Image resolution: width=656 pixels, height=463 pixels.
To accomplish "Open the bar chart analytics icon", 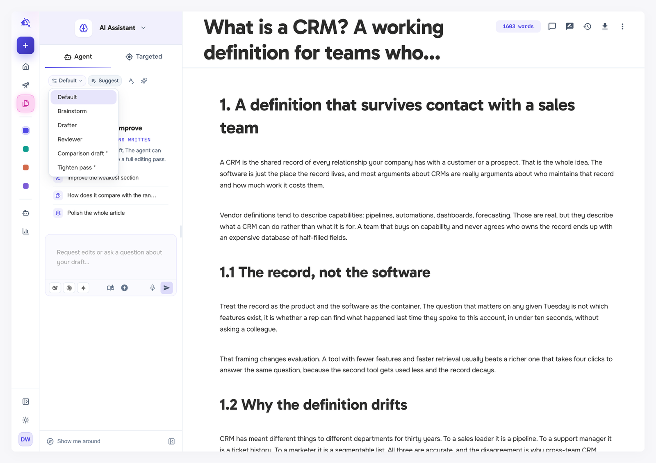I will pyautogui.click(x=25, y=231).
